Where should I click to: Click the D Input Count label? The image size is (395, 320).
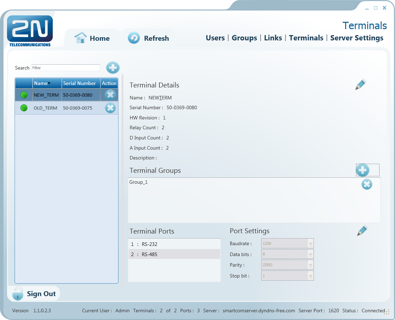point(146,138)
